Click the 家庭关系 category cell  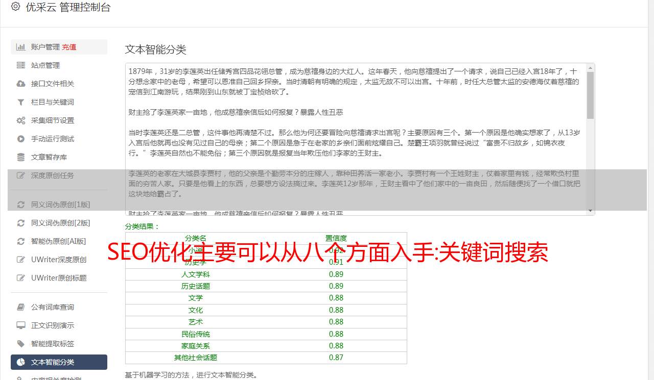tap(196, 346)
